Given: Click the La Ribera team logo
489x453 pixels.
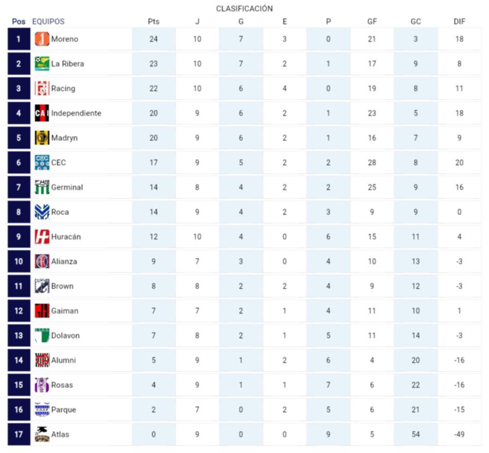Looking at the screenshot, I should pos(42,64).
